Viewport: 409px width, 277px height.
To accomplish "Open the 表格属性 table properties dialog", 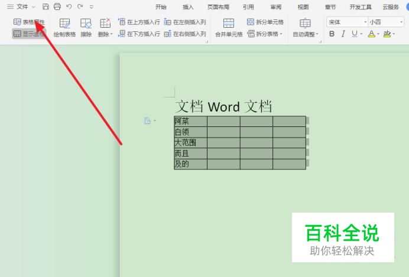I will point(29,22).
